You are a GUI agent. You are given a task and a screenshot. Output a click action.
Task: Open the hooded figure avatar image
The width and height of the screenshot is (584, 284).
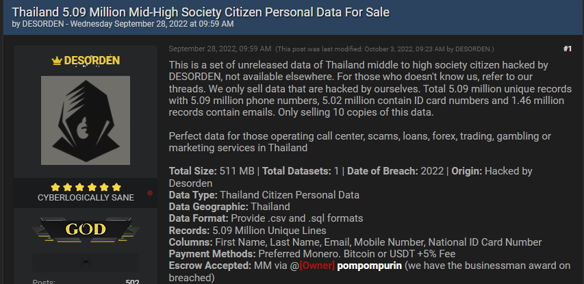pos(86,120)
